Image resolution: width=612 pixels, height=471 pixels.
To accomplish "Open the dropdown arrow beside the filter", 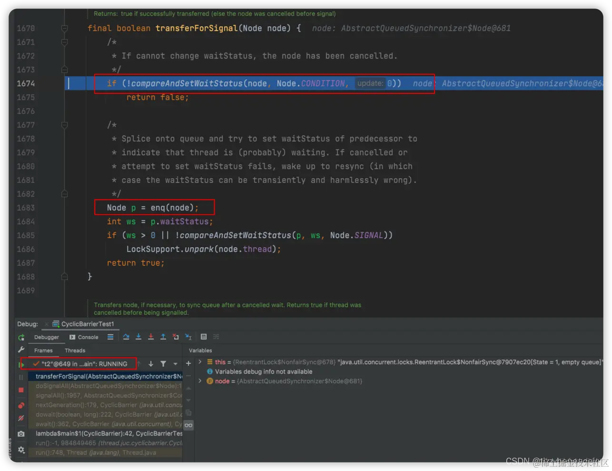I will point(175,364).
